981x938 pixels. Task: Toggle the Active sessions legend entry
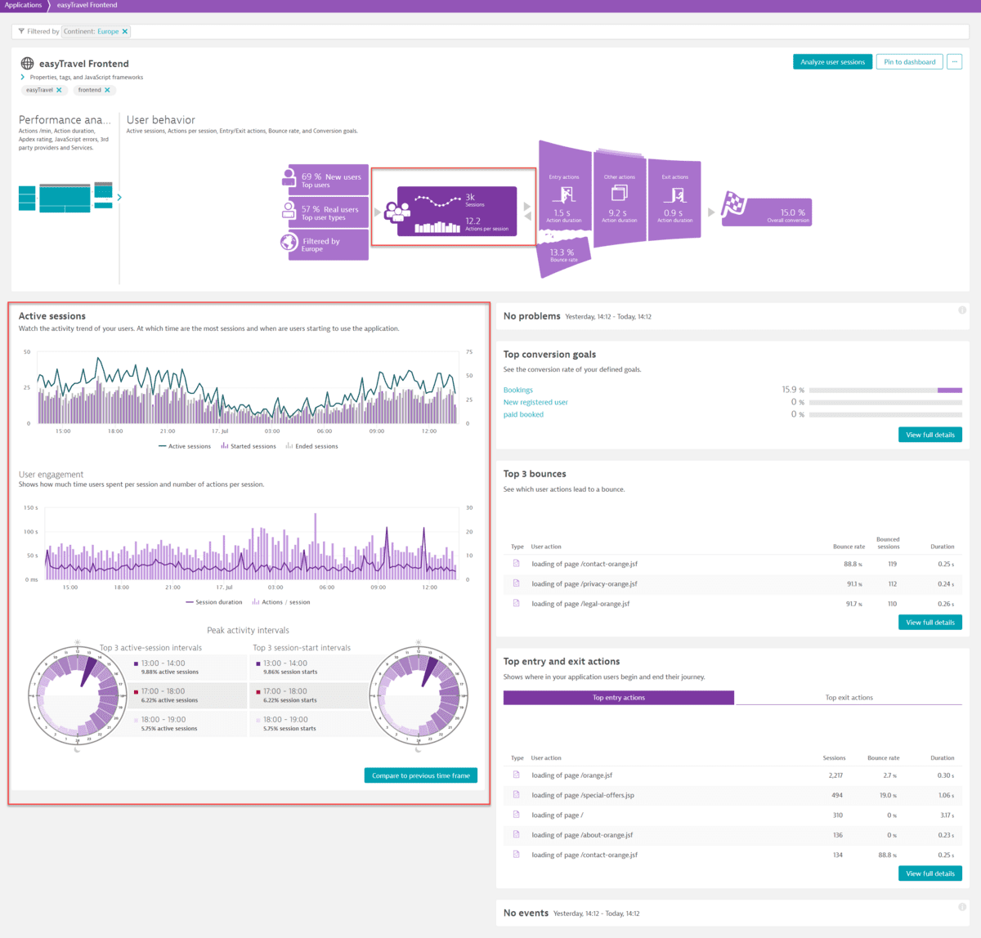tap(185, 446)
